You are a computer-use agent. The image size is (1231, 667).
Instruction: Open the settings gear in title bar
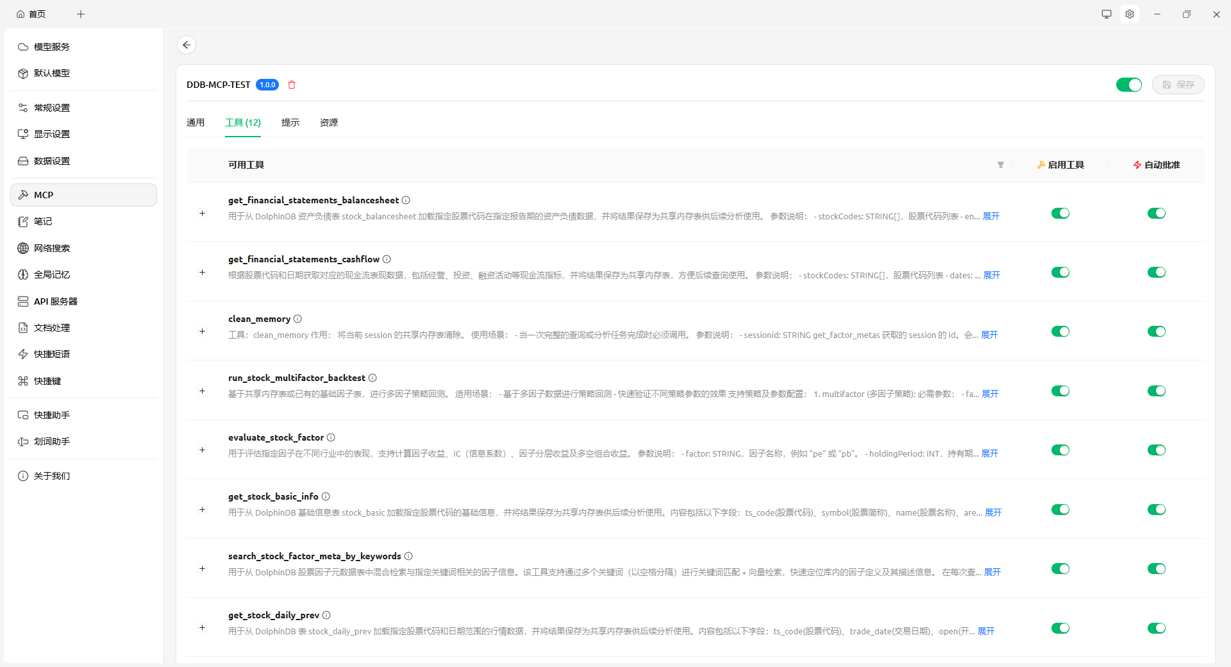pos(1130,14)
